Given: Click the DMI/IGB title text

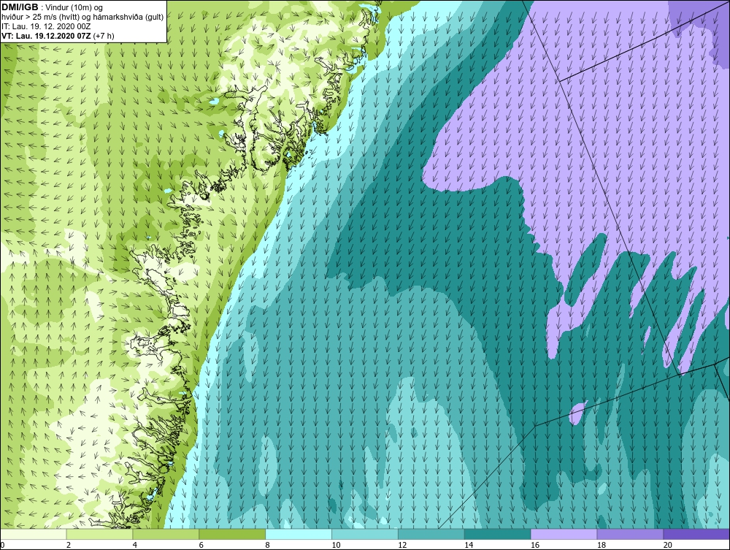Looking at the screenshot, I should (x=20, y=7).
